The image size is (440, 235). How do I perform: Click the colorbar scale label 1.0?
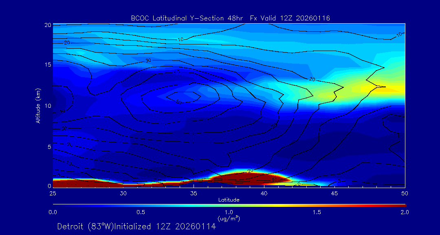[x=229, y=212]
